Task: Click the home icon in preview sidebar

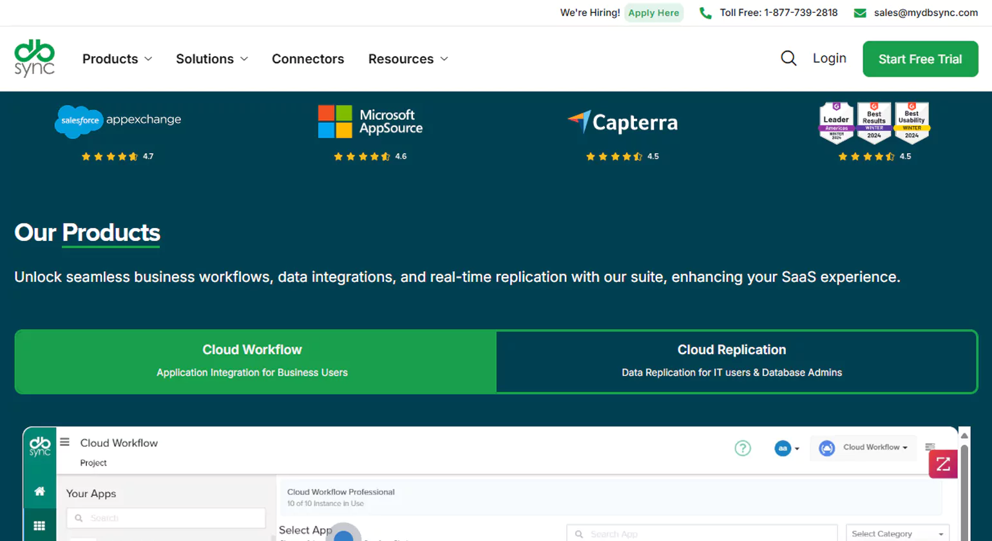Action: pos(39,491)
